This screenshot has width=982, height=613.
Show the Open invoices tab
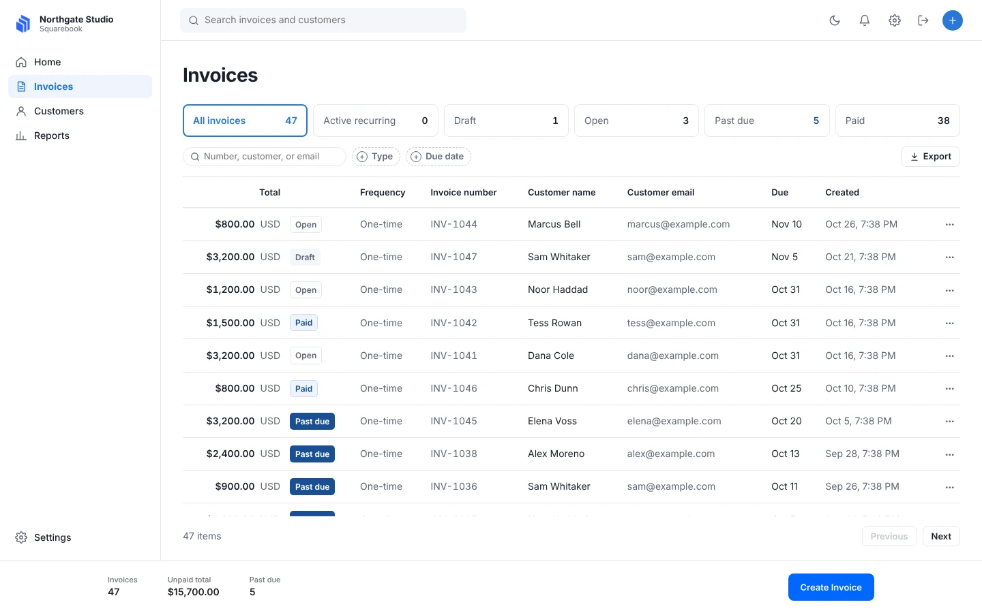pos(636,121)
